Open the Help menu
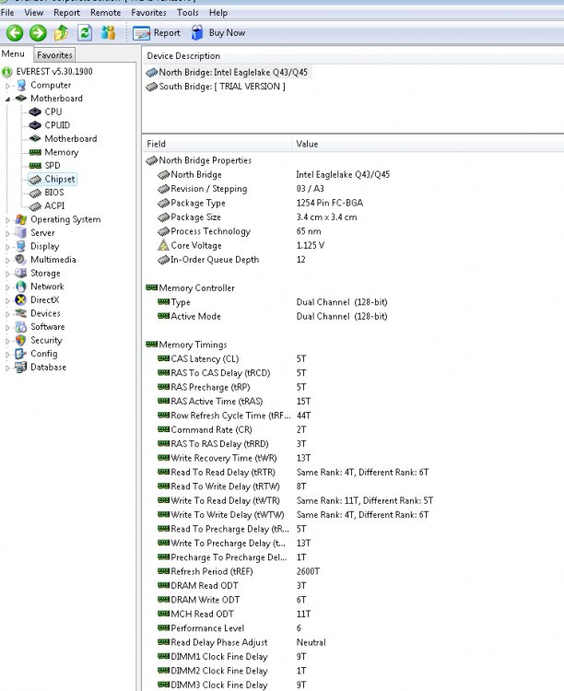Viewport: 564px width, 691px height. (218, 13)
